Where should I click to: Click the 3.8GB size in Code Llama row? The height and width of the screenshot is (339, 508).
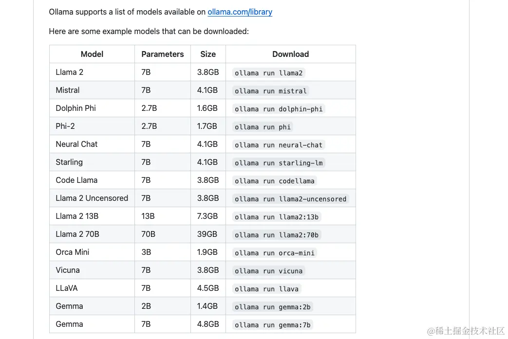208,180
